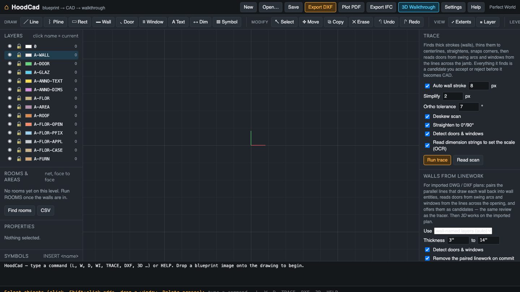Toggle Read dimension strings OCR checkbox
Screen dimensions: 520x292
pyautogui.click(x=427, y=145)
